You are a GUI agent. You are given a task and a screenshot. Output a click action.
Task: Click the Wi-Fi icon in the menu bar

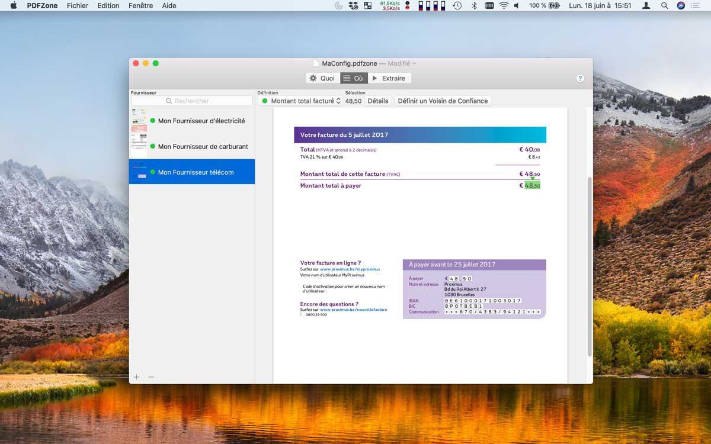[504, 5]
